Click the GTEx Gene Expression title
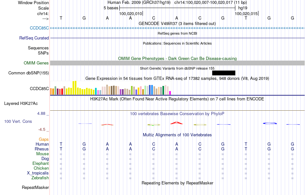 (177, 79)
